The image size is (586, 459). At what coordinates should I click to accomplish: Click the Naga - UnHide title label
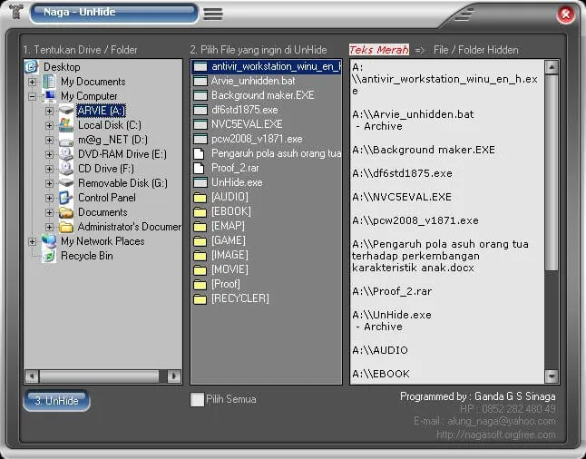click(x=79, y=12)
